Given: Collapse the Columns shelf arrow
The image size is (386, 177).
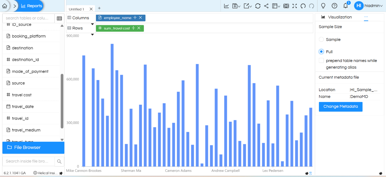Looking at the screenshot, I should (92, 24).
